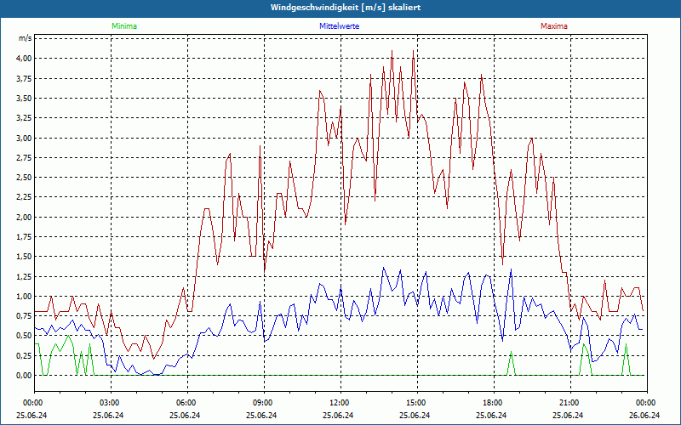This screenshot has width=681, height=425.
Task: Click the 1,50 y-axis value
Action: [x=24, y=257]
